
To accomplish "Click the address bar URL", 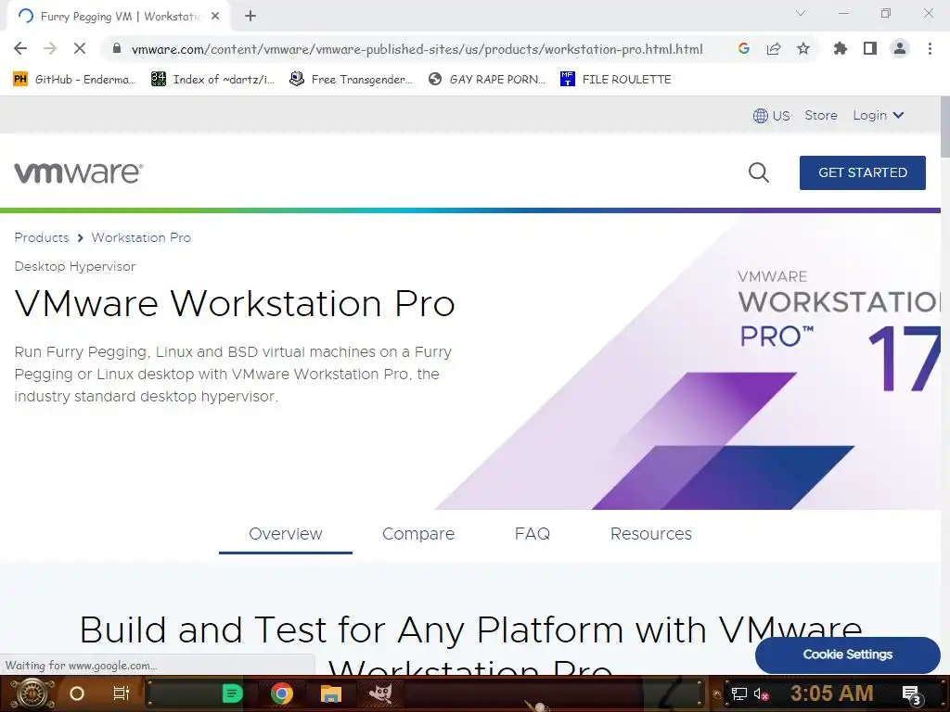I will click(x=417, y=49).
